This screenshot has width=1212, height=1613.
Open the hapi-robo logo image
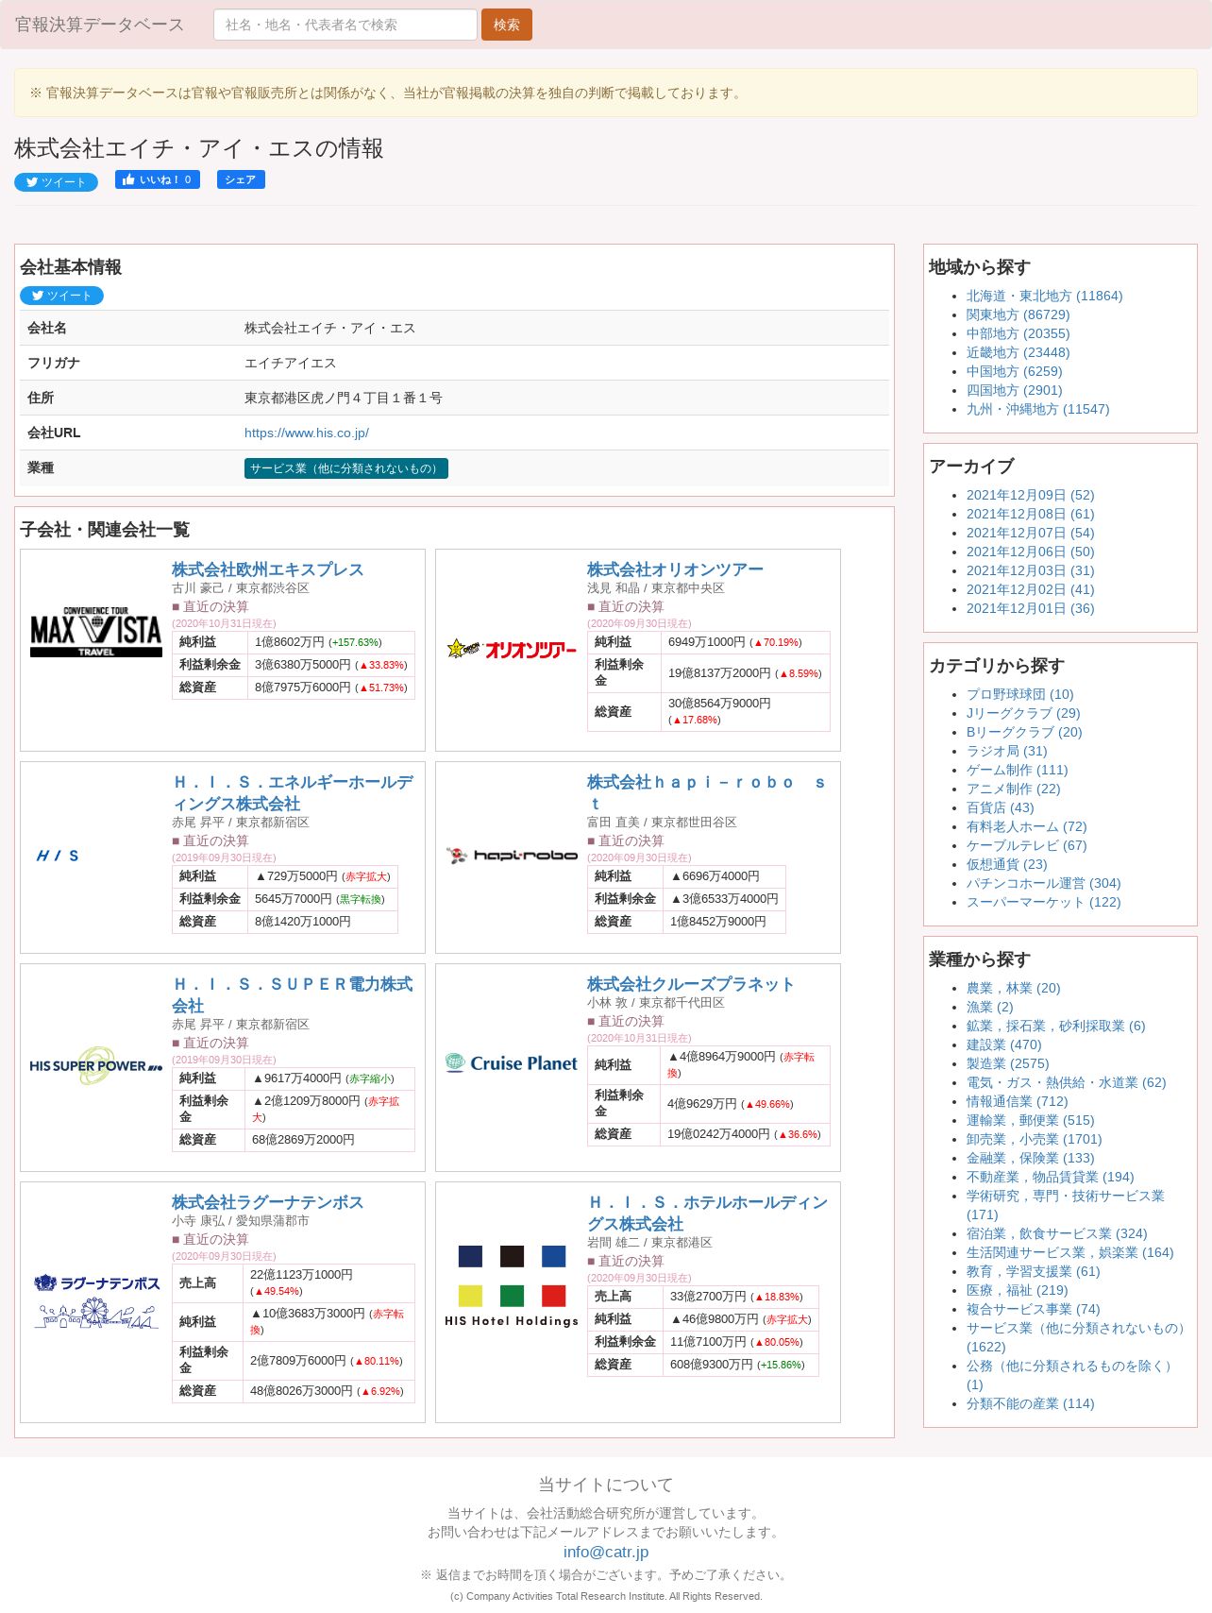[512, 856]
